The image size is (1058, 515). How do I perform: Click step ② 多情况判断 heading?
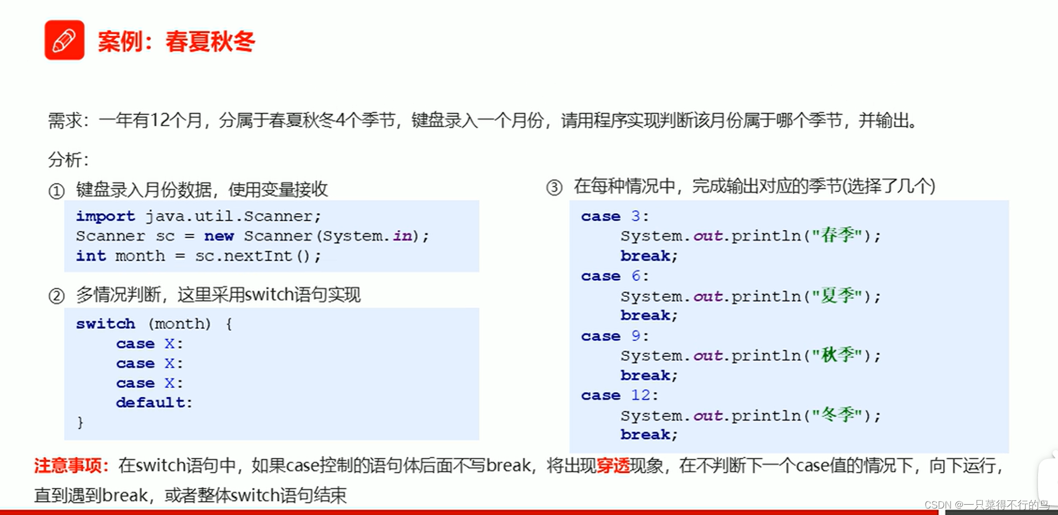pos(204,295)
